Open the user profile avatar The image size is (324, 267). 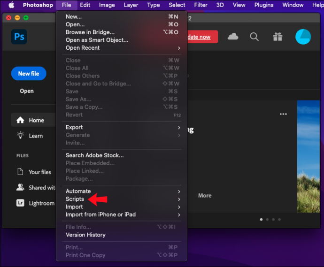[x=303, y=37]
